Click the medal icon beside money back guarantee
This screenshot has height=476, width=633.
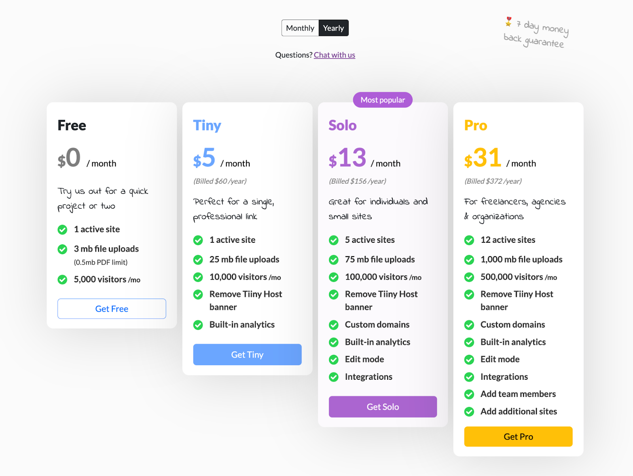[x=509, y=22]
